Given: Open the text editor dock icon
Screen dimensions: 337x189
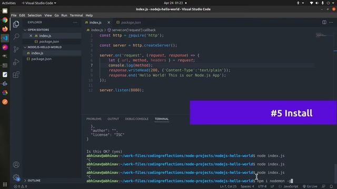Looking at the screenshot, I should (x=5, y=75).
